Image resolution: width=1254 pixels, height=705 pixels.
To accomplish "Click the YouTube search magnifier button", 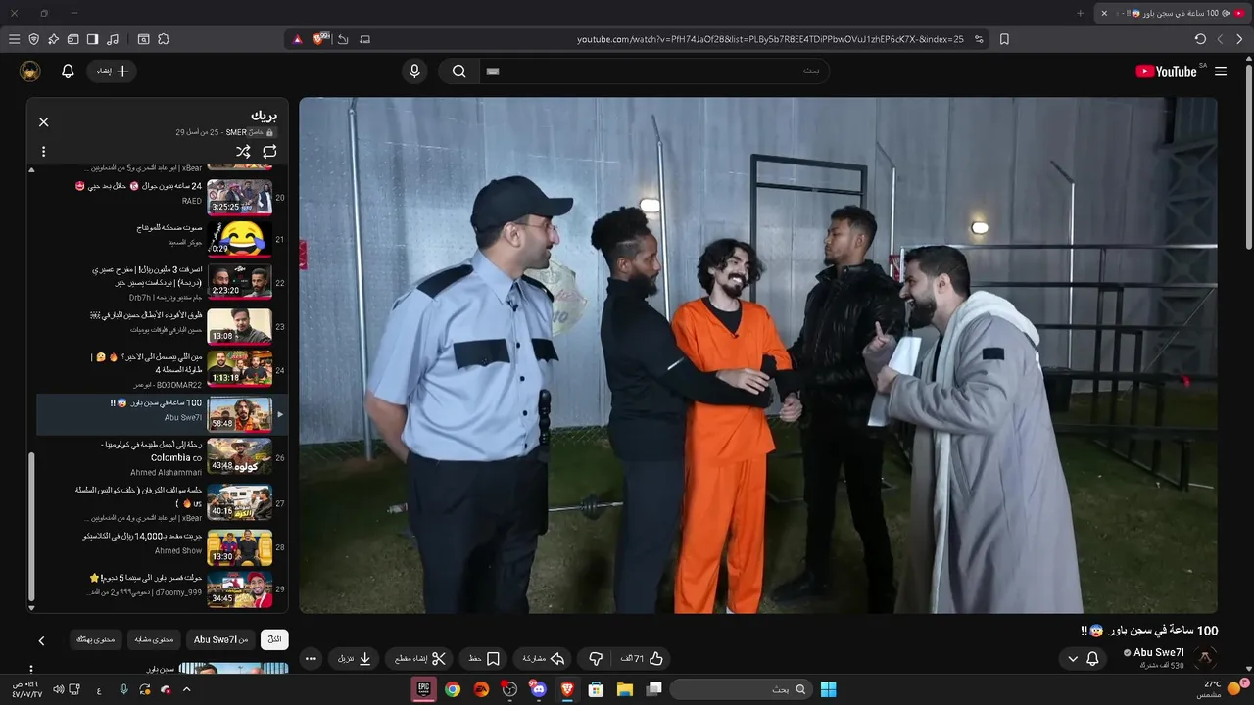I will 458,70.
